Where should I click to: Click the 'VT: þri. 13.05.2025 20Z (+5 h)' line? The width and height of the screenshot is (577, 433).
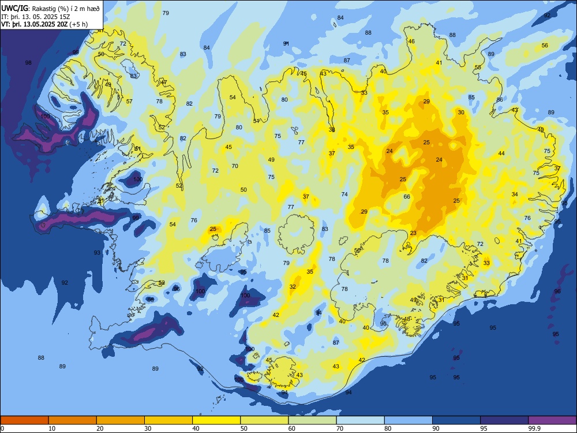44,24
